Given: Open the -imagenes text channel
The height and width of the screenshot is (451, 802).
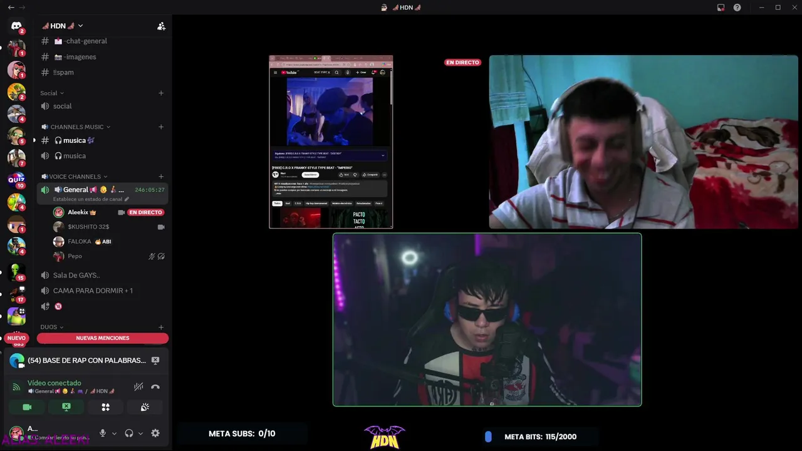Looking at the screenshot, I should [x=103, y=56].
